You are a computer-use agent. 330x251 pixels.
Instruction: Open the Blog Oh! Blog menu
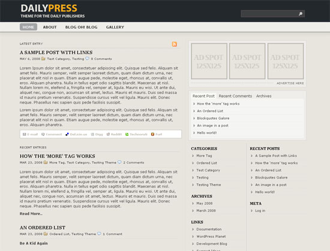click(81, 27)
